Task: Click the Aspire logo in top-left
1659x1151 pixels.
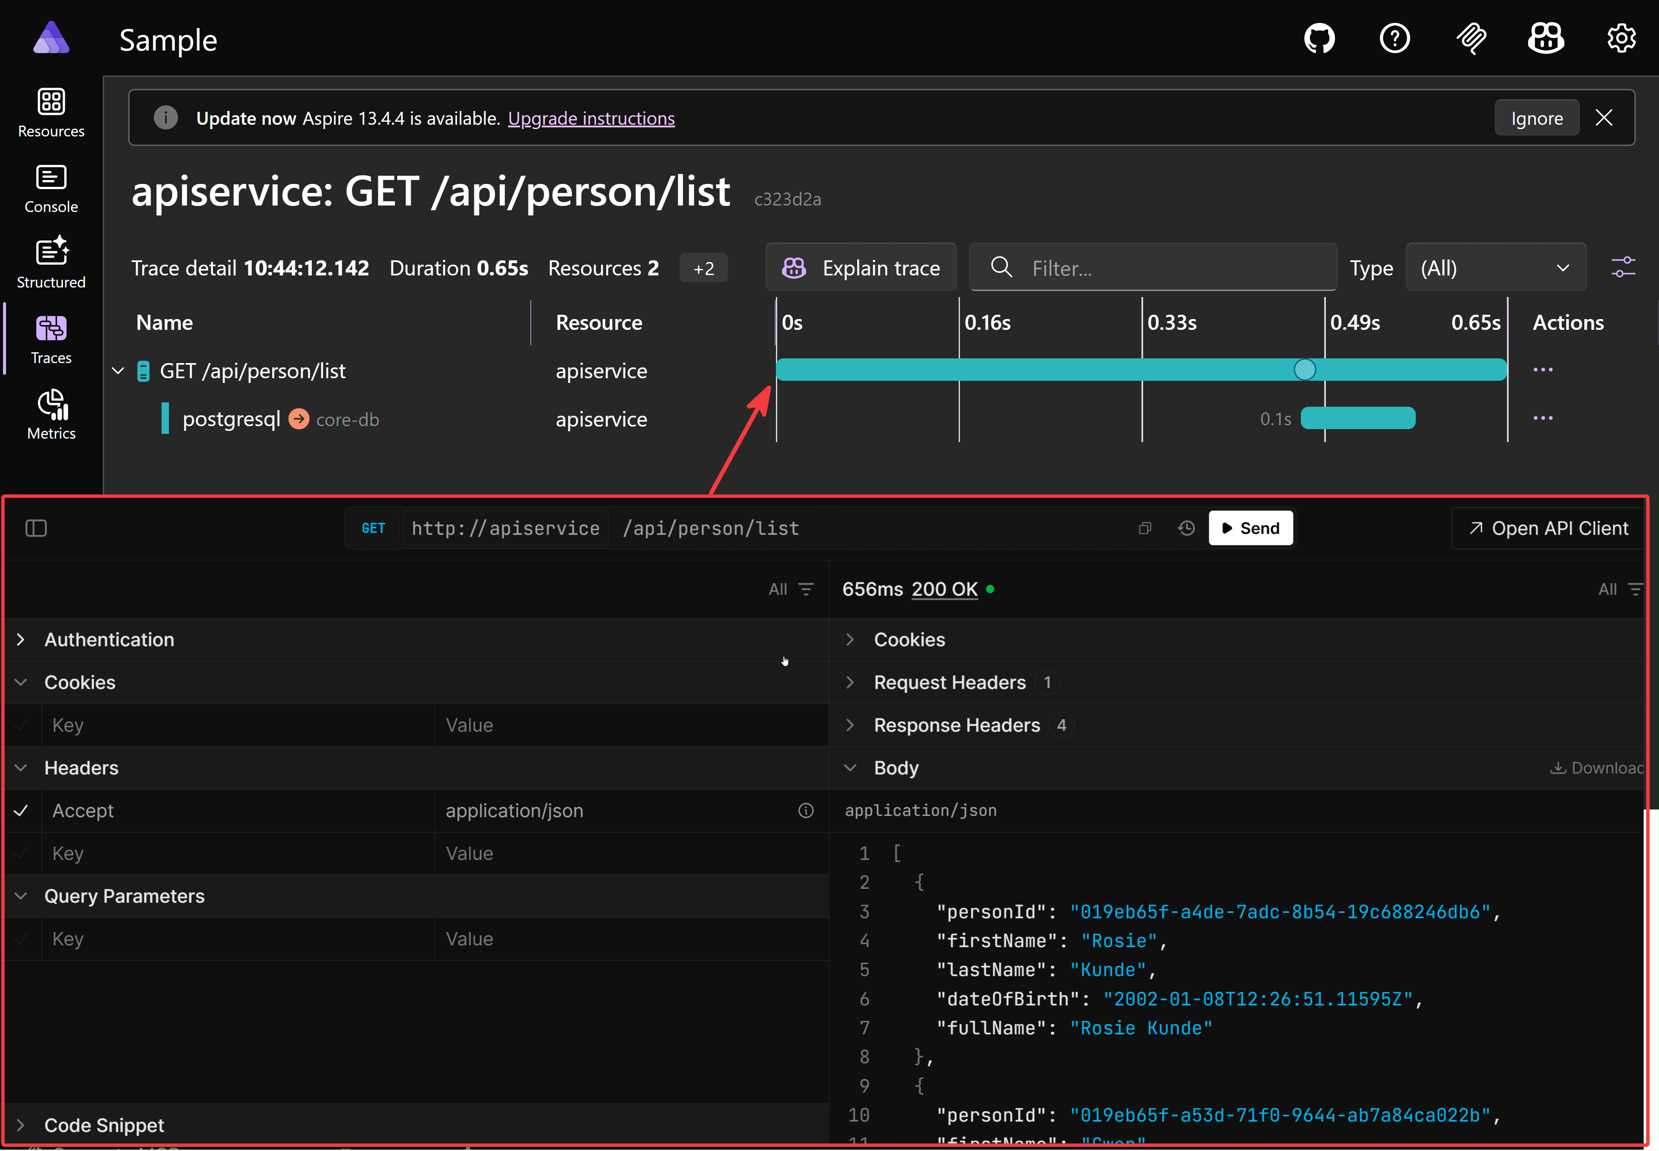Action: (51, 38)
